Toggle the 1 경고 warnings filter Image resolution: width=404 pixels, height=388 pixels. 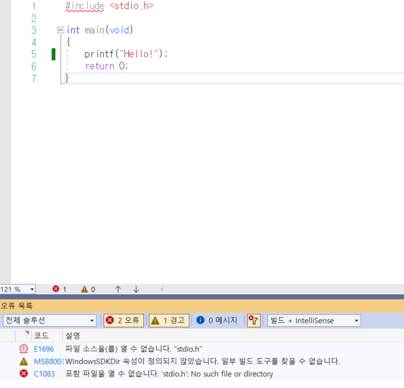click(x=169, y=320)
